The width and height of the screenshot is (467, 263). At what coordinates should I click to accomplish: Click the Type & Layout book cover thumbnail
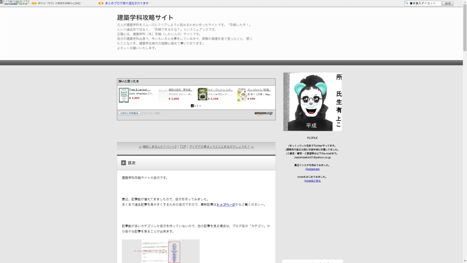click(123, 95)
